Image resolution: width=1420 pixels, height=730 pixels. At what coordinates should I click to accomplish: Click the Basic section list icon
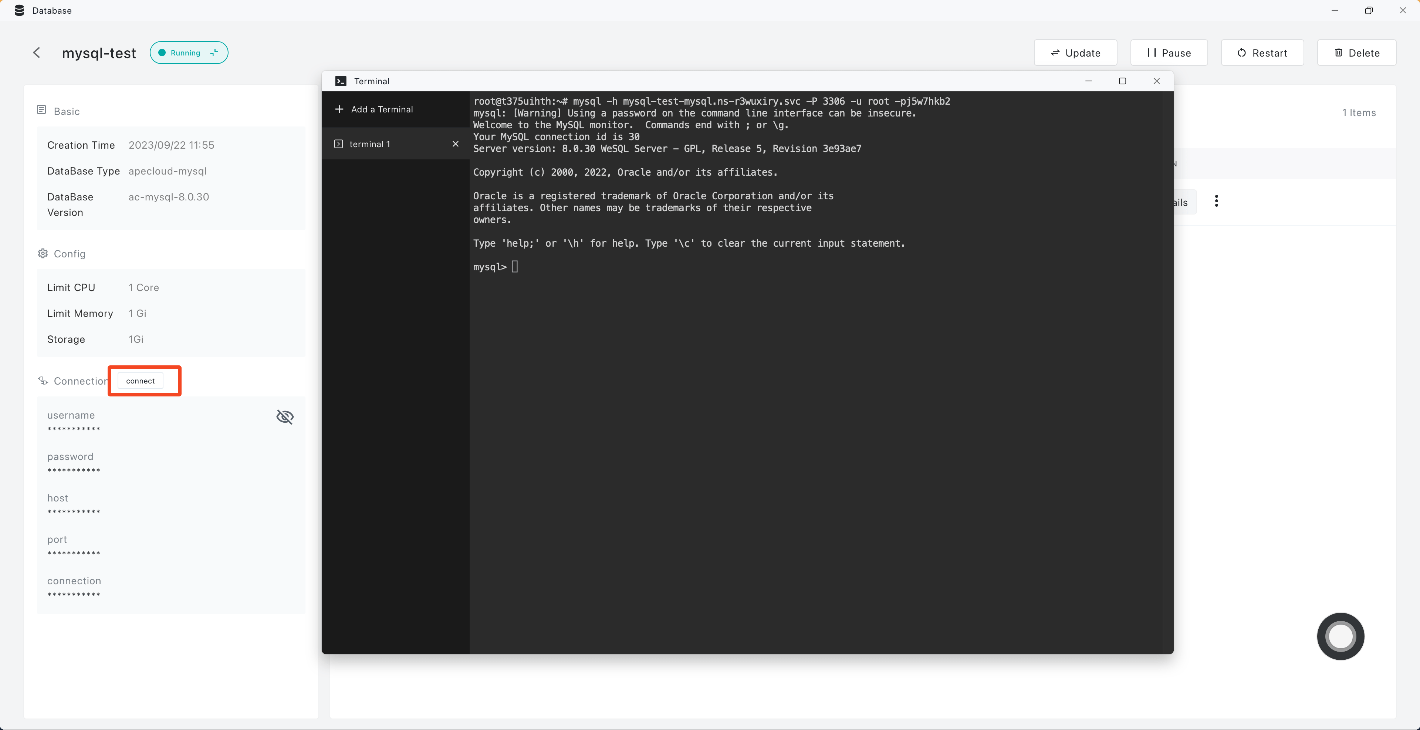click(41, 110)
